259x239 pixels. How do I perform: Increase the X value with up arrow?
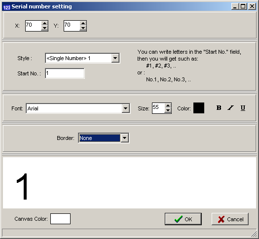click(x=44, y=23)
